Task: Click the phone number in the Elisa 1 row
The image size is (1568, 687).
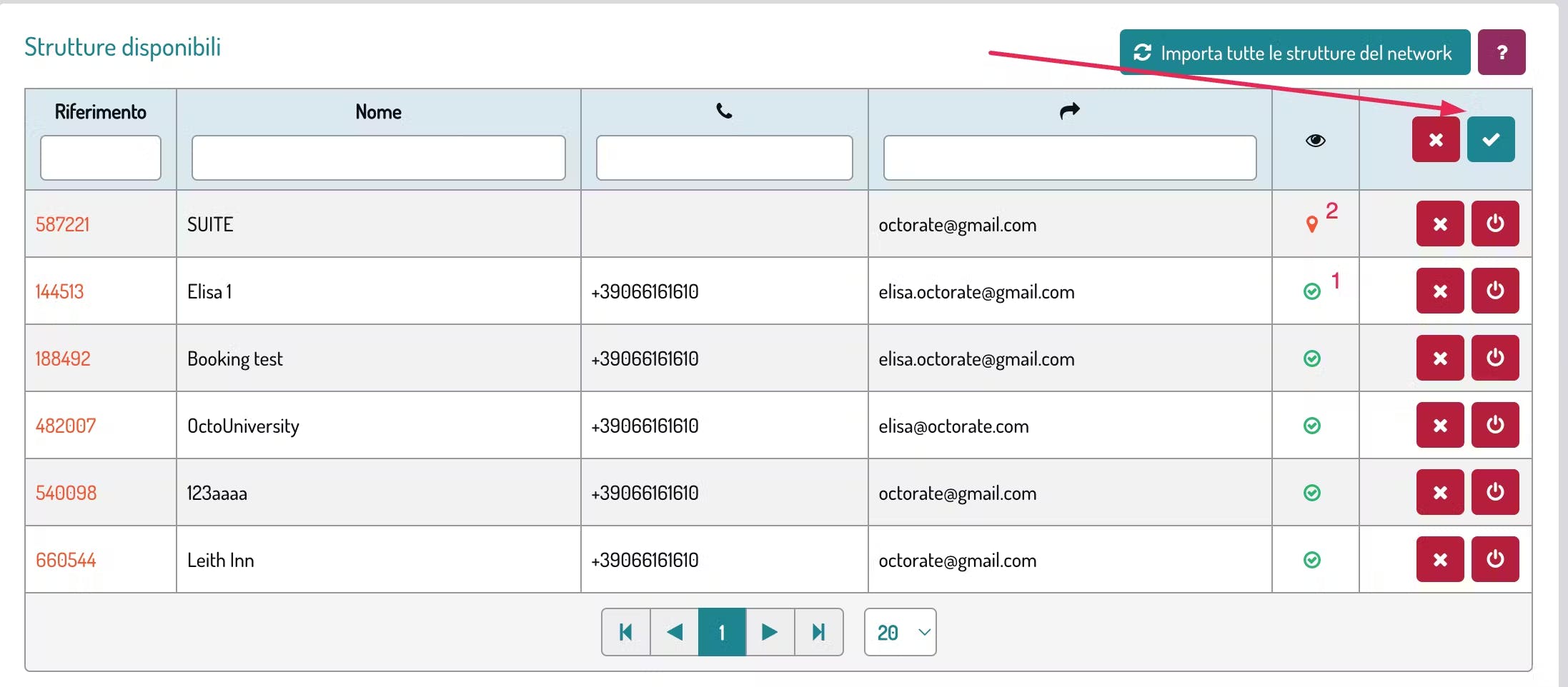Action: [x=645, y=292]
